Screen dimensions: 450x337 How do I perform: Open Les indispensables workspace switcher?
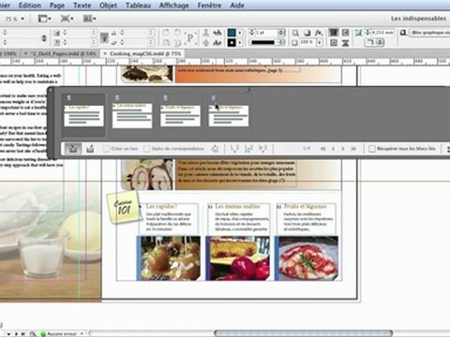coord(418,19)
